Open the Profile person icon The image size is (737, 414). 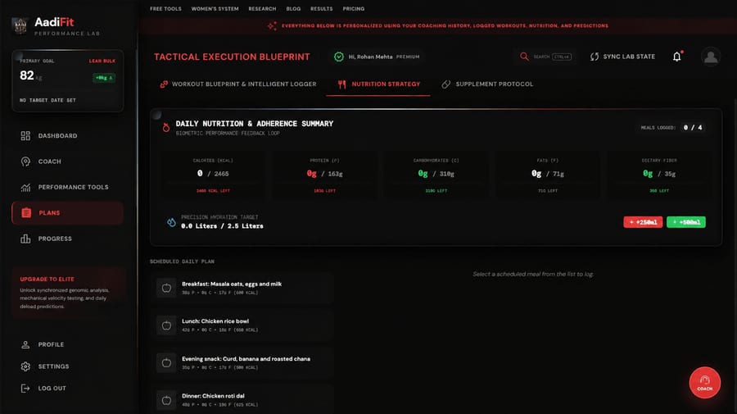[25, 344]
